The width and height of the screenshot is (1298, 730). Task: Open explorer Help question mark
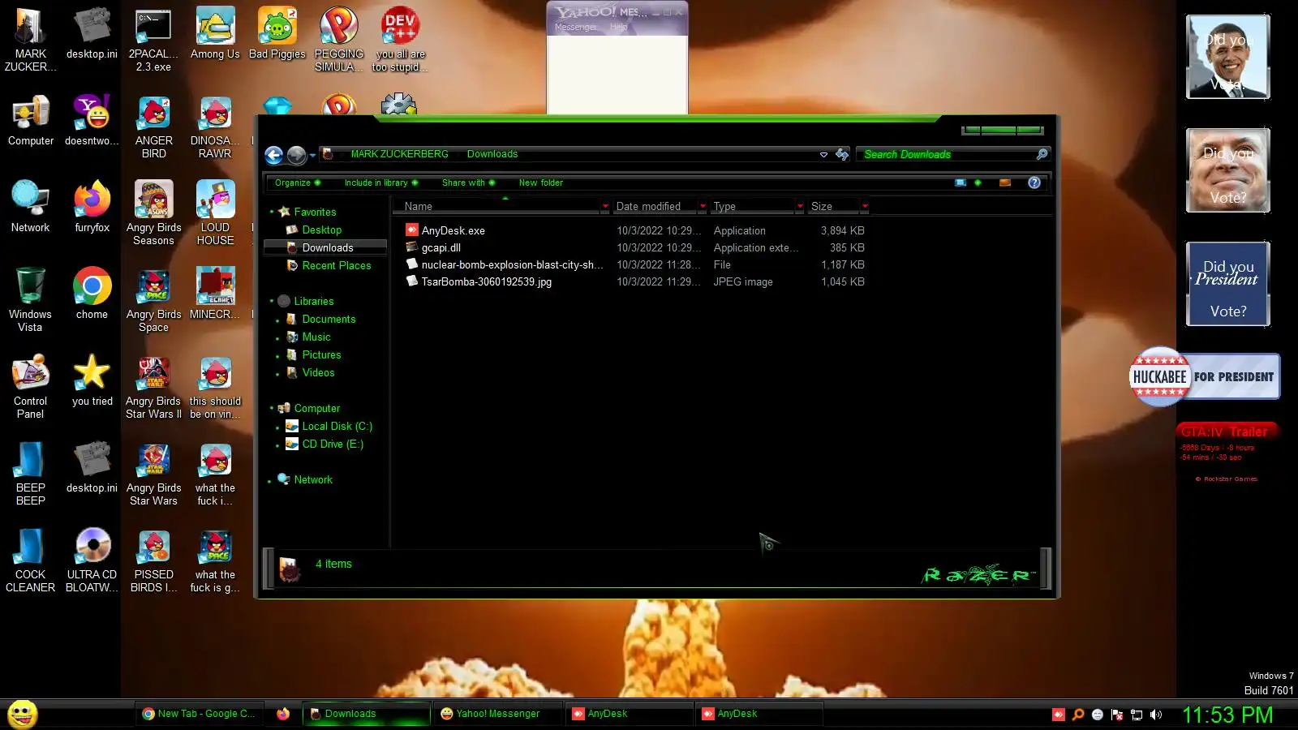(x=1034, y=182)
